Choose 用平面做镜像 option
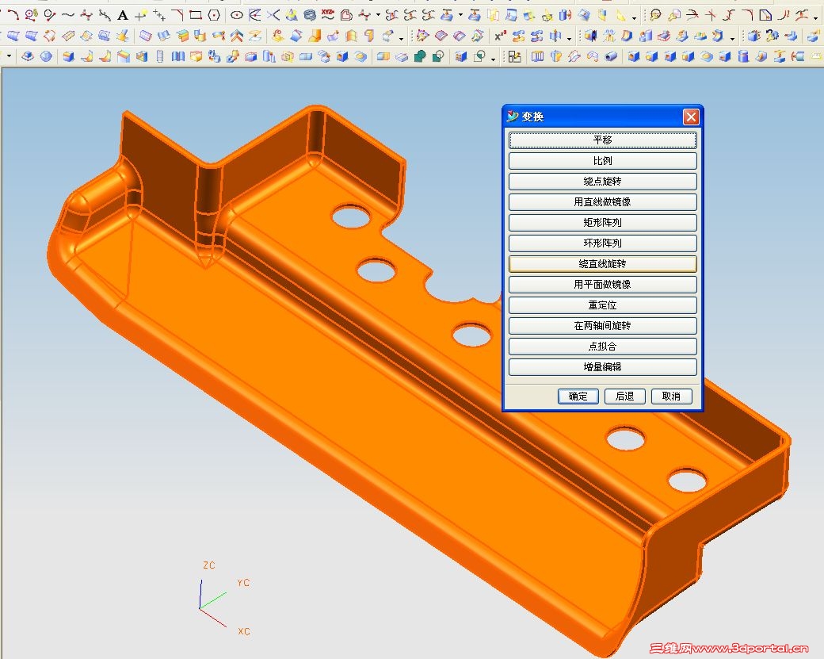This screenshot has height=659, width=824. coord(603,285)
